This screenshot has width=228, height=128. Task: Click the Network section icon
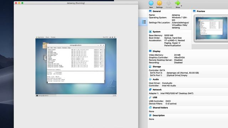click(x=150, y=90)
